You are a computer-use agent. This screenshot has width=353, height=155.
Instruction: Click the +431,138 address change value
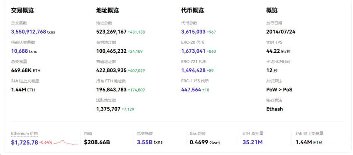pyautogui.click(x=137, y=32)
